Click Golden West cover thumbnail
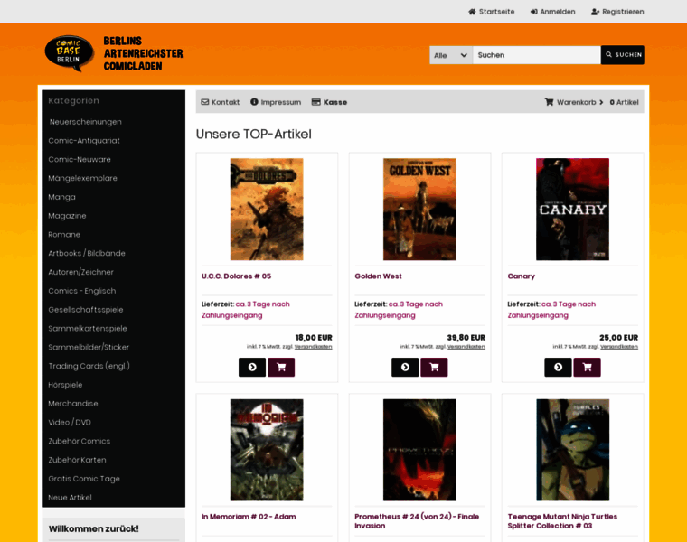 tap(419, 210)
